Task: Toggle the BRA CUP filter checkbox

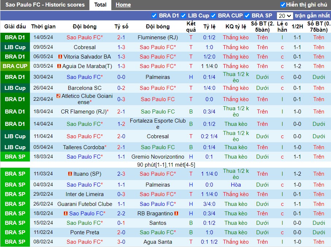Action: coord(213,16)
